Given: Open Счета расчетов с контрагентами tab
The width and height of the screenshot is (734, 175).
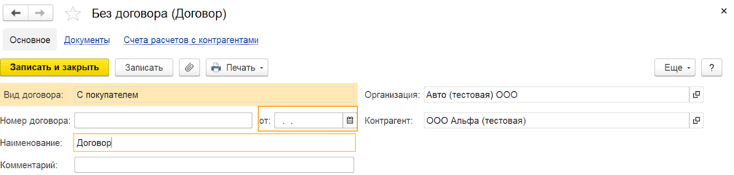Looking at the screenshot, I should (191, 40).
